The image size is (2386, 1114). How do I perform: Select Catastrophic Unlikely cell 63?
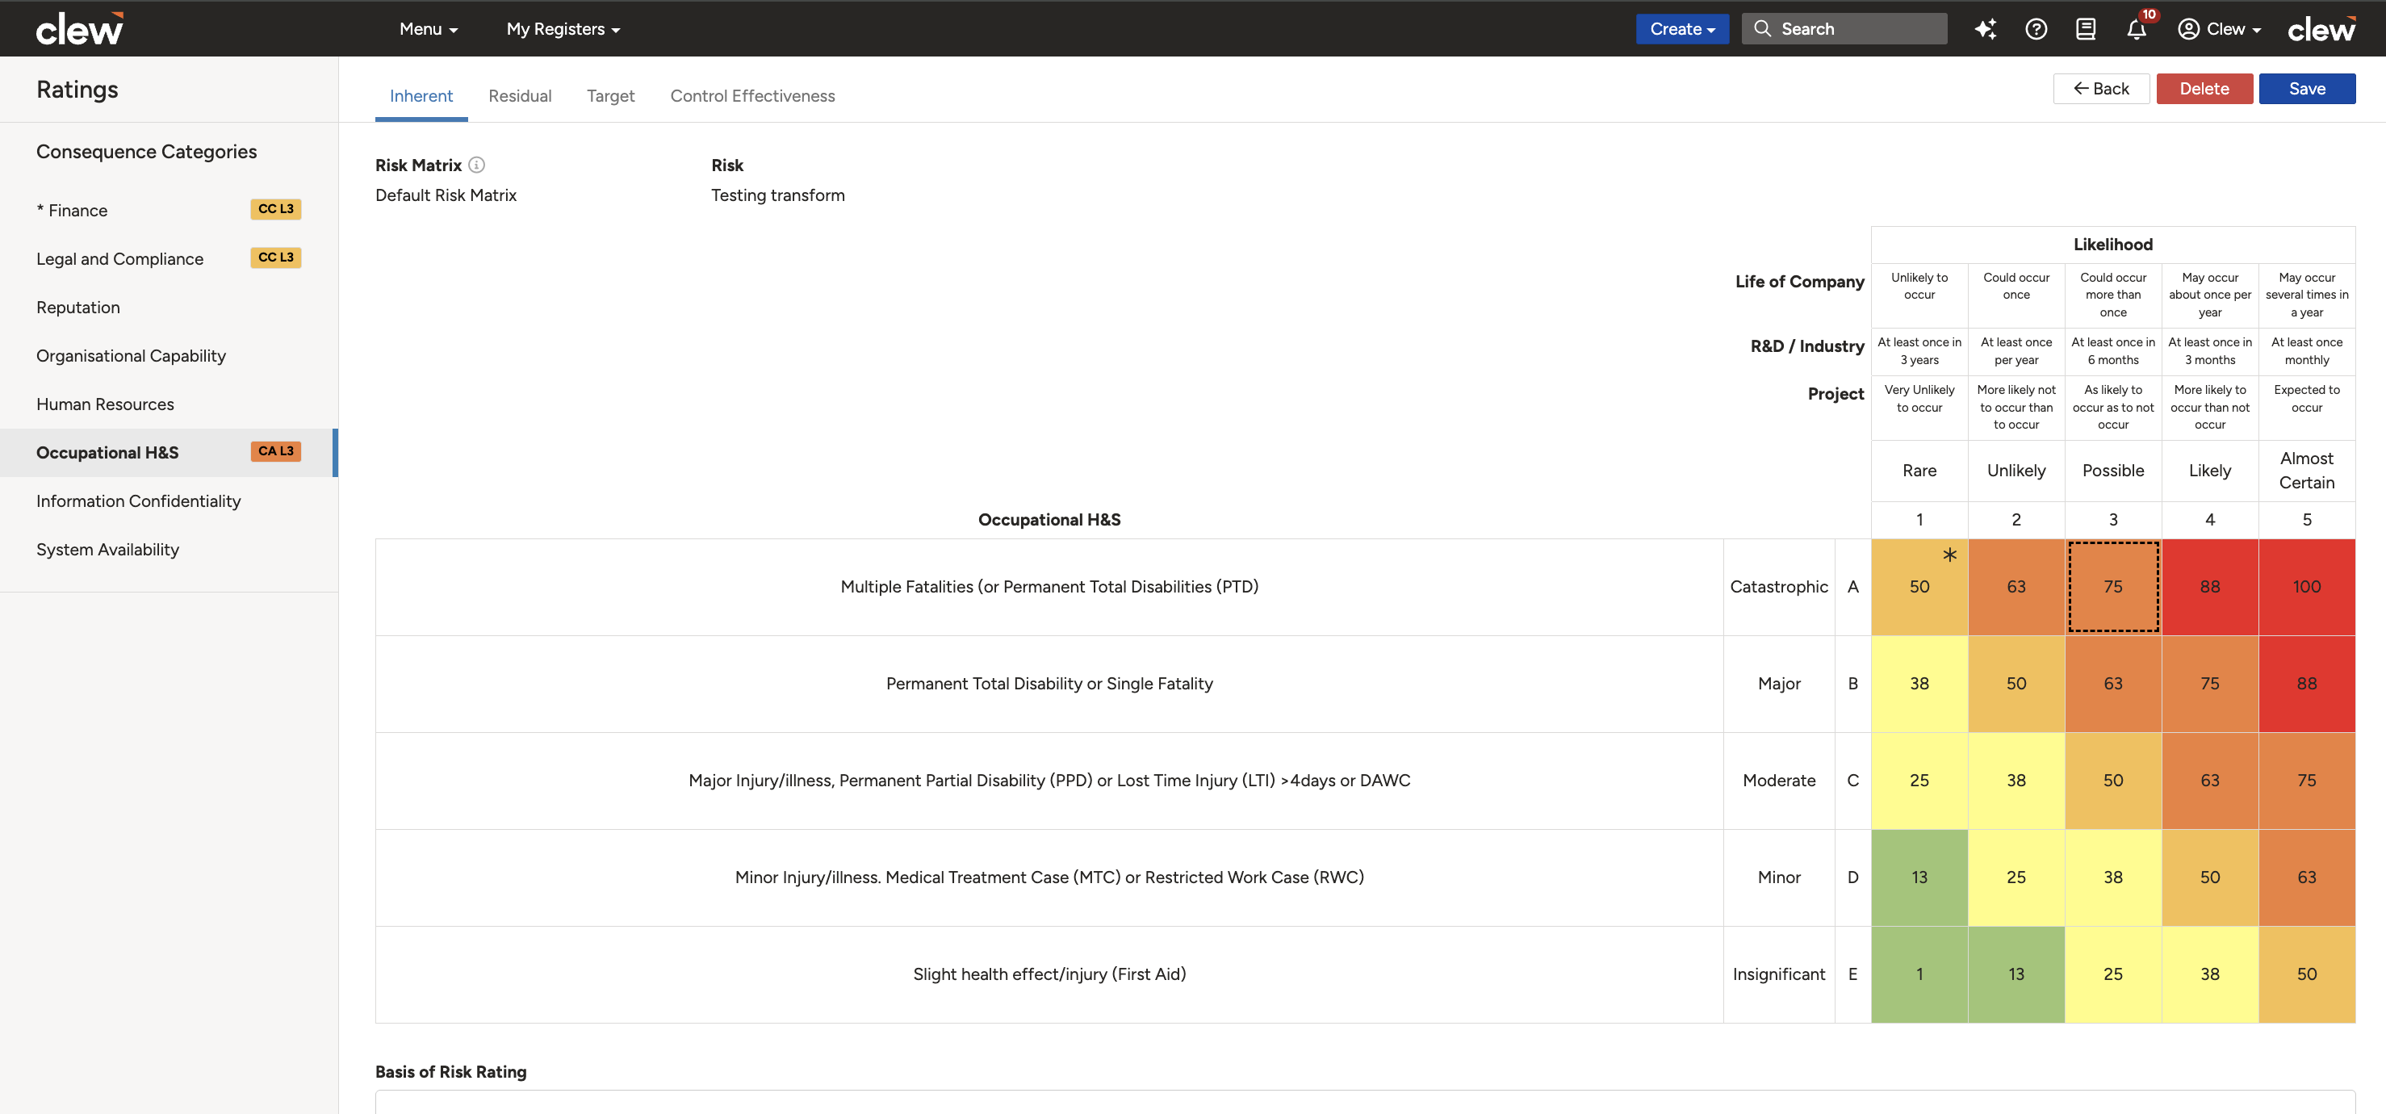2016,587
